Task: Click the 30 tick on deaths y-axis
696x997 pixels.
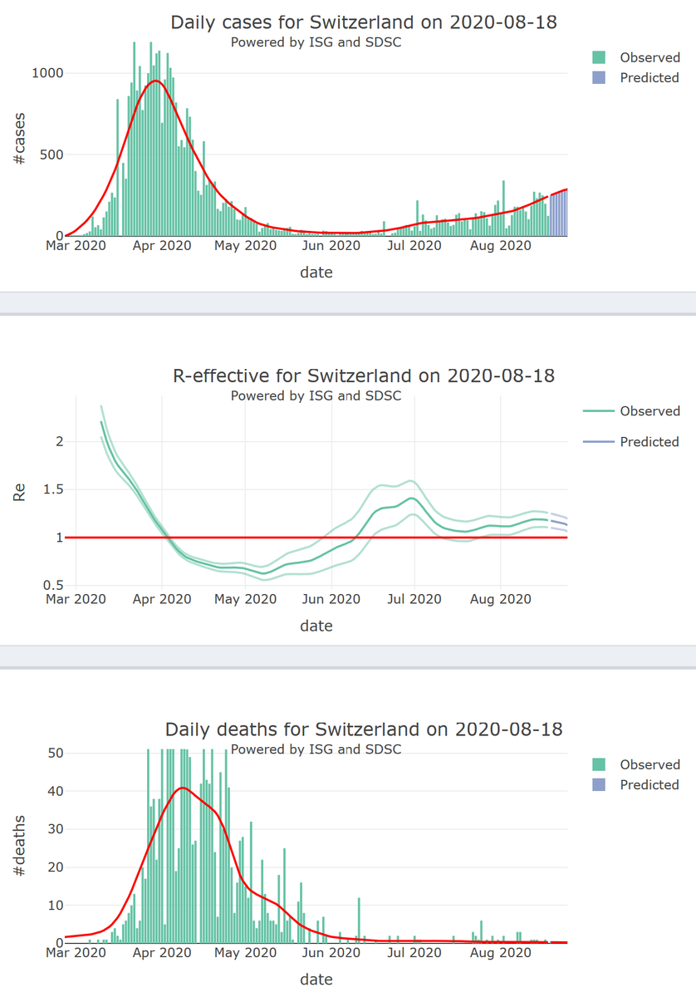Action: point(56,829)
